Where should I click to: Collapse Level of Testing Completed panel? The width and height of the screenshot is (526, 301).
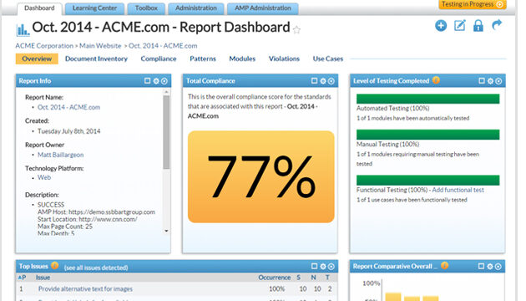pos(498,81)
